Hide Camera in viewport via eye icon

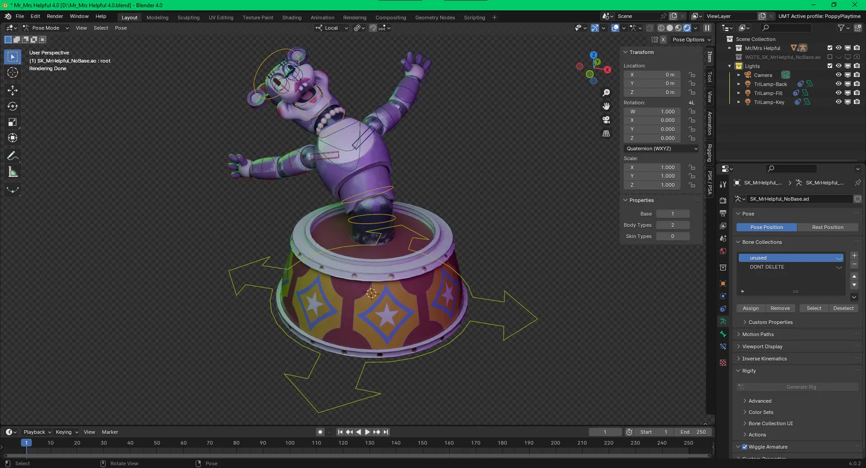coord(838,75)
